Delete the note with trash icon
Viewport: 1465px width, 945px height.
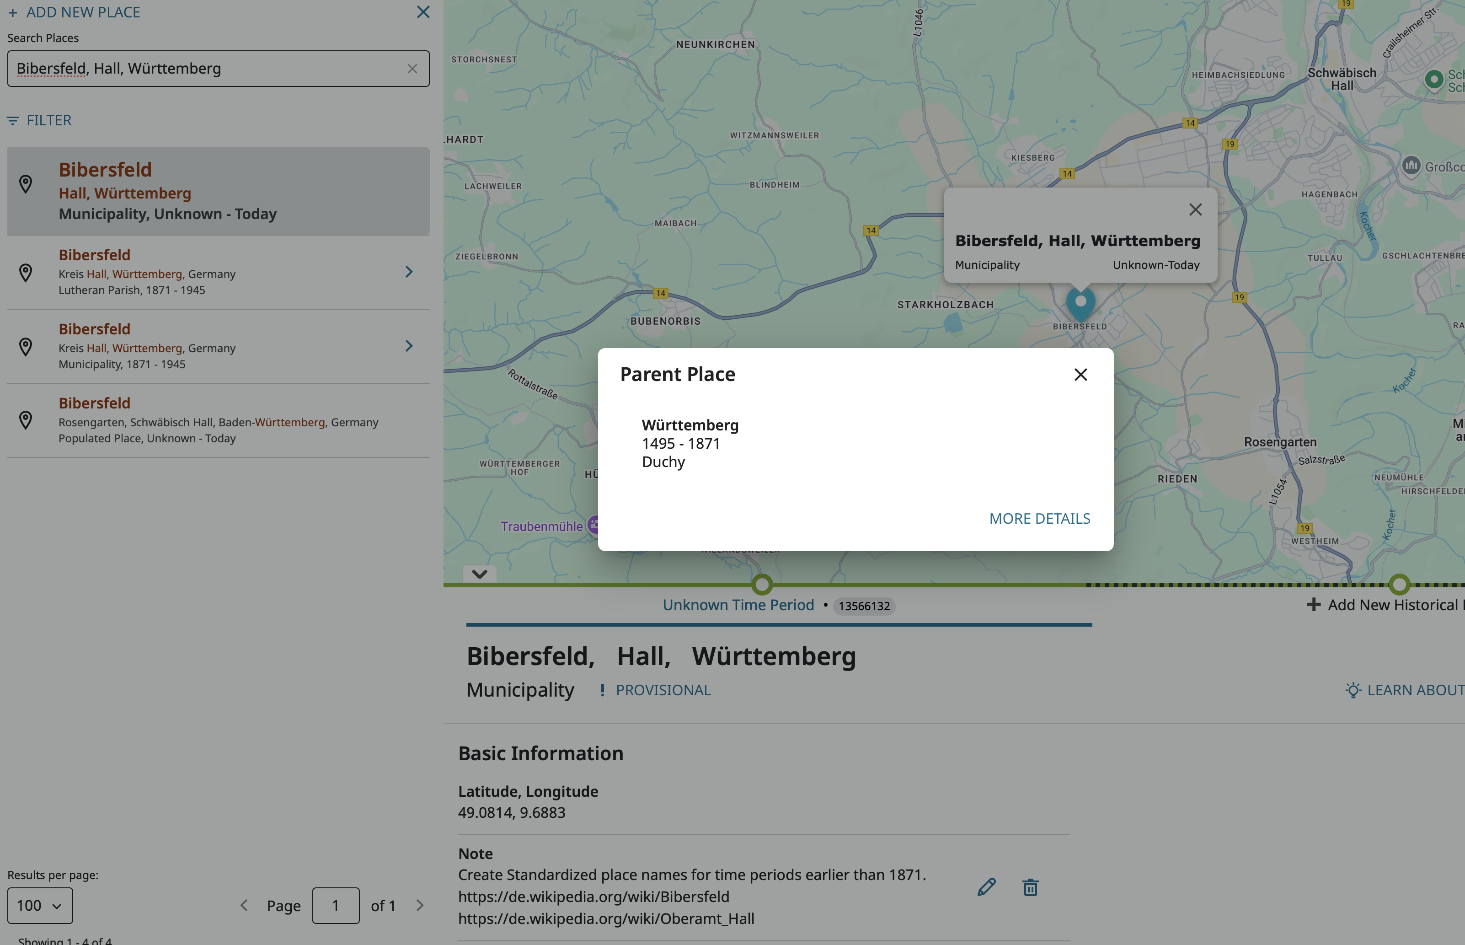[x=1030, y=887]
